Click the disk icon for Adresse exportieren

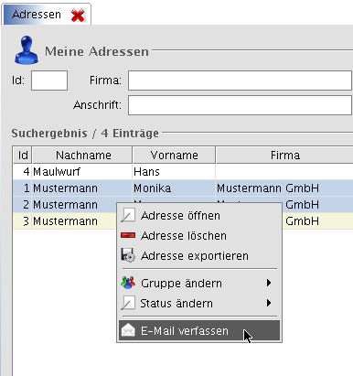click(128, 255)
